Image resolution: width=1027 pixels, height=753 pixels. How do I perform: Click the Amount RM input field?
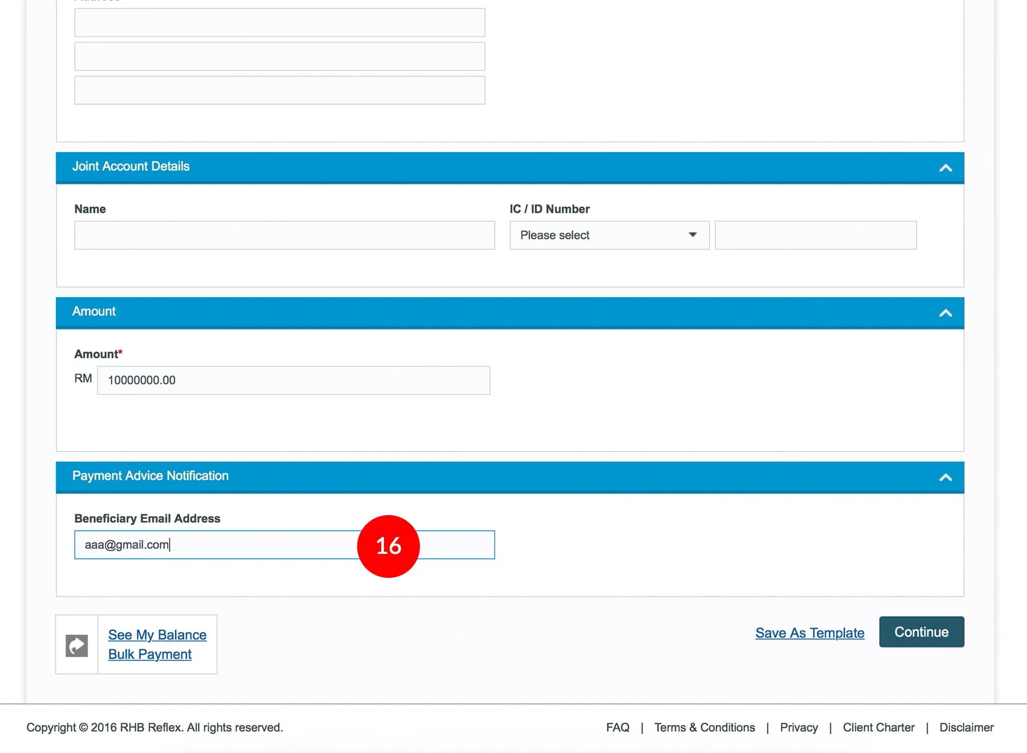(293, 380)
